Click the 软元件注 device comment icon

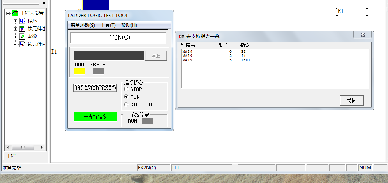click(x=22, y=29)
